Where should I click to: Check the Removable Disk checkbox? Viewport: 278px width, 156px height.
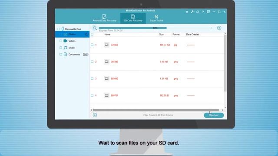click(59, 29)
